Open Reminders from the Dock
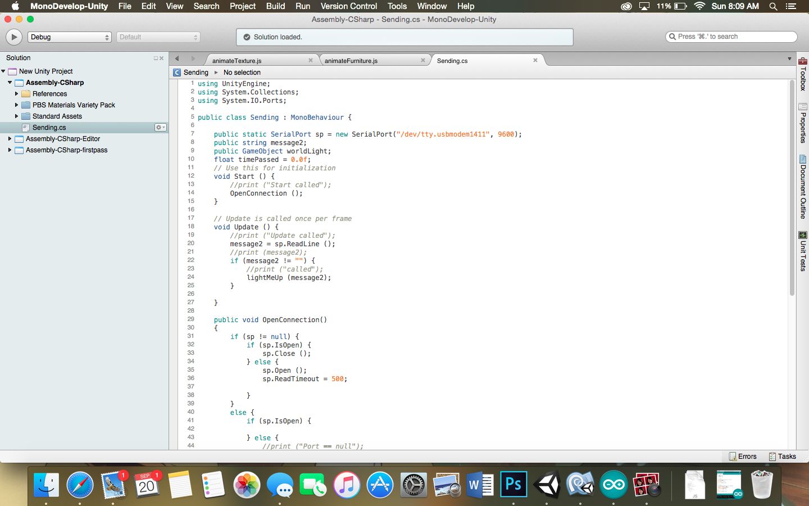Viewport: 809px width, 506px height. 213,485
